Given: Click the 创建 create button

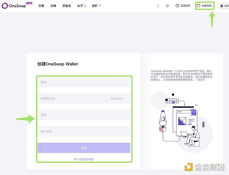Looking at the screenshot, I should pyautogui.click(x=84, y=148).
